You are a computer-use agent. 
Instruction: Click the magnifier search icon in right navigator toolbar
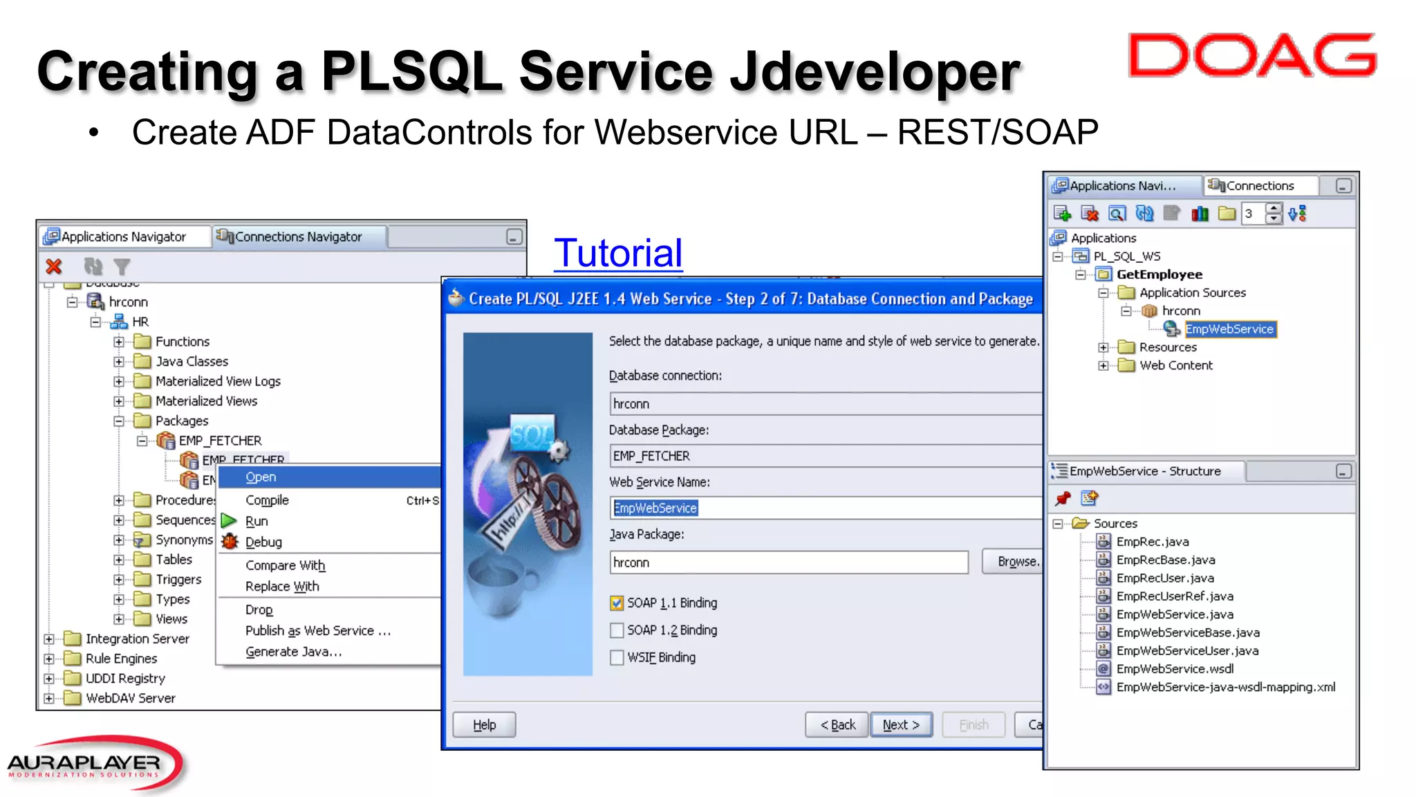click(x=1117, y=214)
